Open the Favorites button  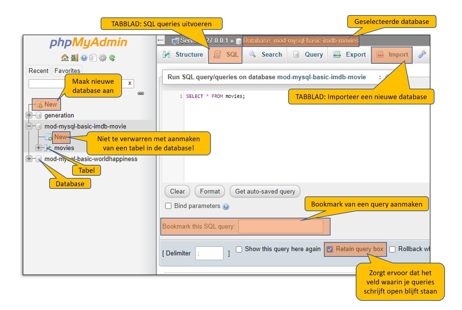(x=67, y=71)
